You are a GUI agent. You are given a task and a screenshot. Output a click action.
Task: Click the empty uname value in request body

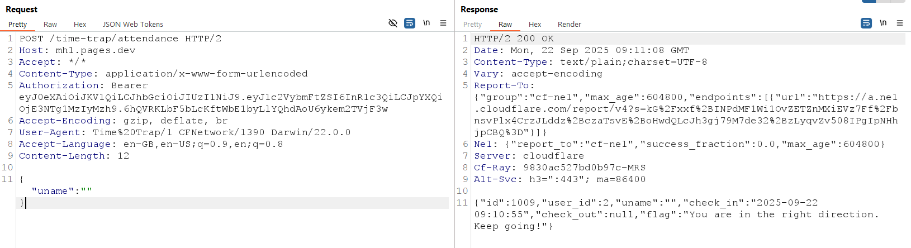(86, 191)
